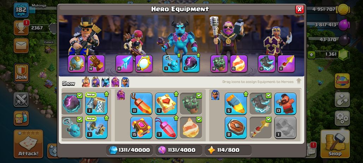Image resolution: width=363 pixels, height=163 pixels.
Task: Click upgrade arrow on Minion Prince's Dark Orb
Action: 198,55
